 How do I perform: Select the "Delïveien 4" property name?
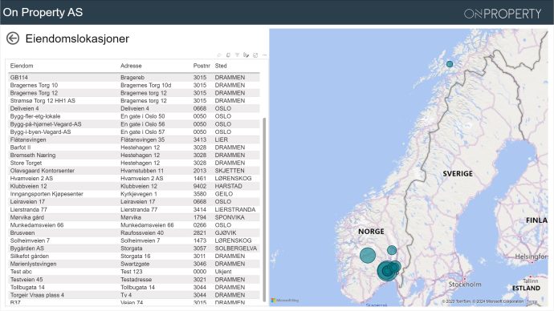24,108
